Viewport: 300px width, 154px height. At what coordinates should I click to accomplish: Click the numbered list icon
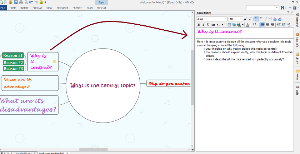point(266,19)
